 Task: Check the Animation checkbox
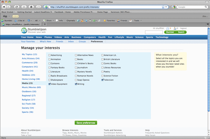pyautogui.click(x=49, y=59)
